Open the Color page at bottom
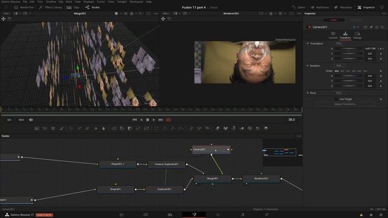 click(218, 215)
